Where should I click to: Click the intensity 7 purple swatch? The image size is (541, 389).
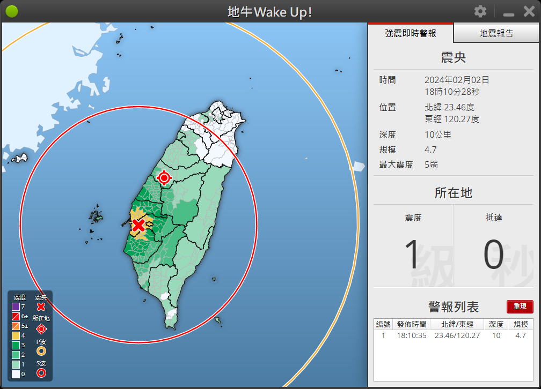16,306
